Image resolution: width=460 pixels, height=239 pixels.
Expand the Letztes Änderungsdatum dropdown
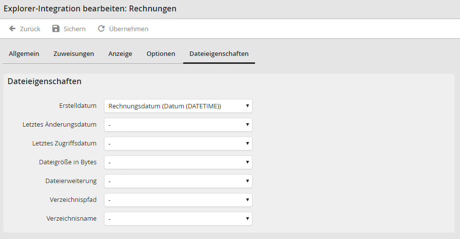pyautogui.click(x=178, y=125)
